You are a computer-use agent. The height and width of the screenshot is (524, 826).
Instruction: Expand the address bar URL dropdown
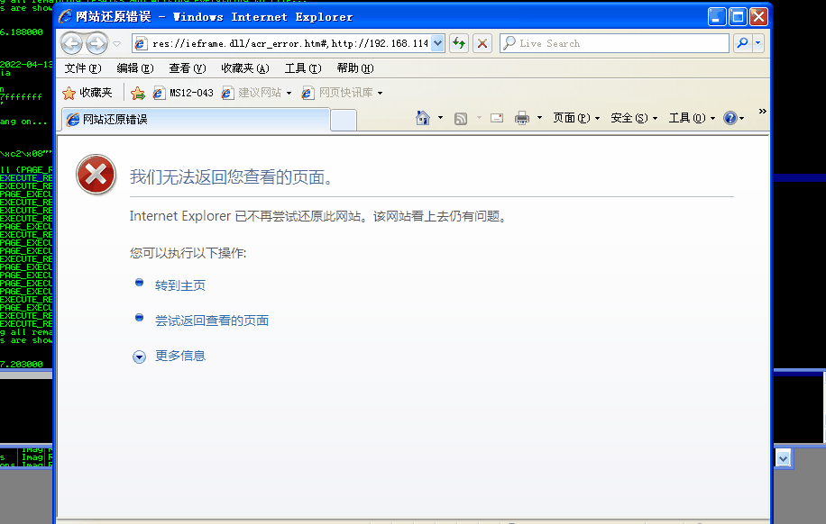tap(437, 43)
